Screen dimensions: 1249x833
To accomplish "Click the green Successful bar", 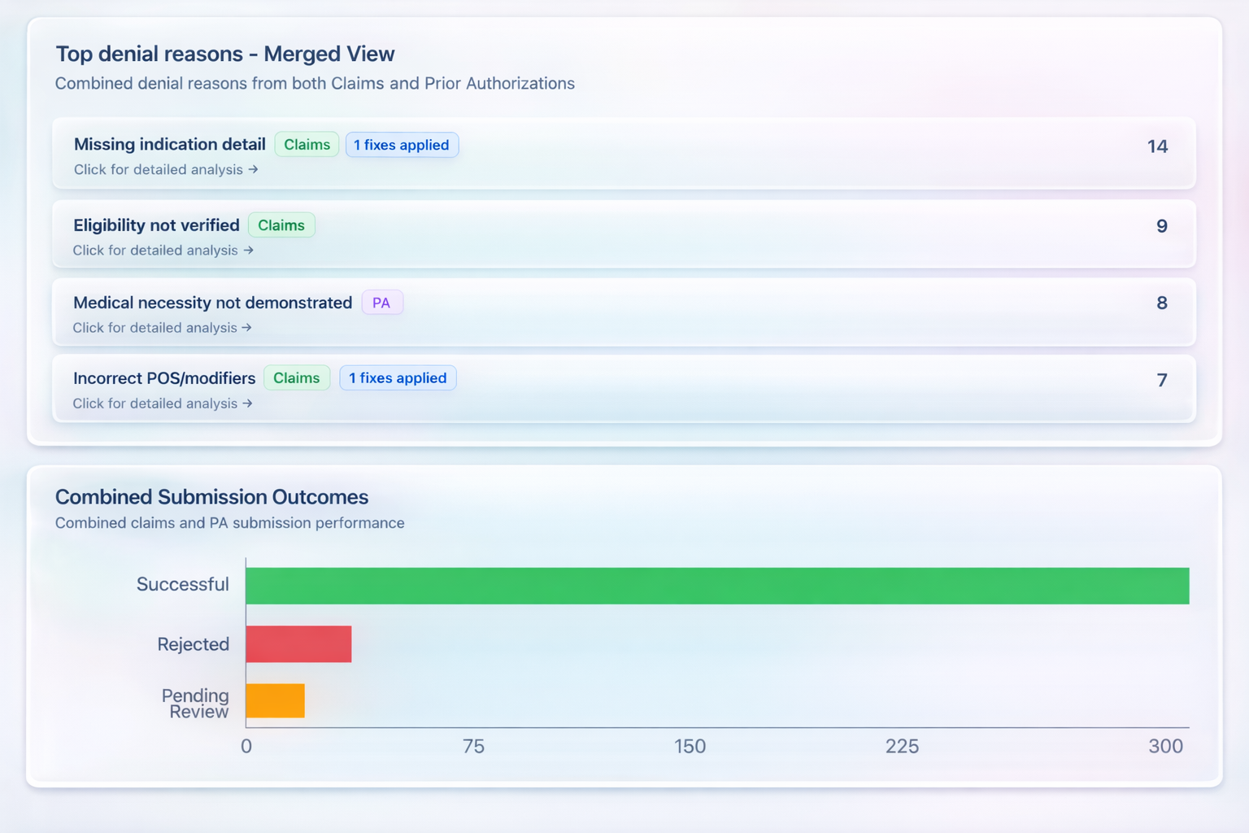I will coord(716,586).
